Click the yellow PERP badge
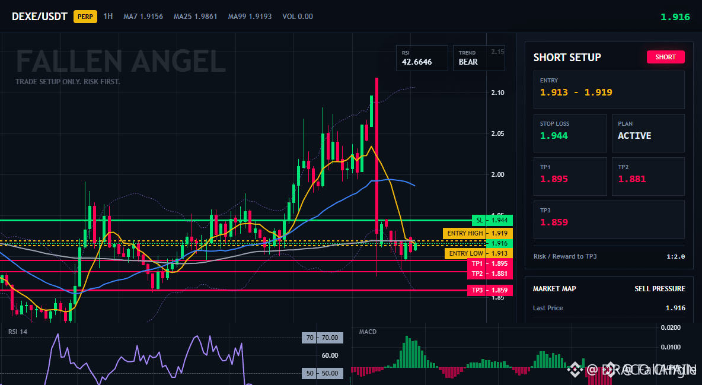This screenshot has width=702, height=385. [85, 17]
